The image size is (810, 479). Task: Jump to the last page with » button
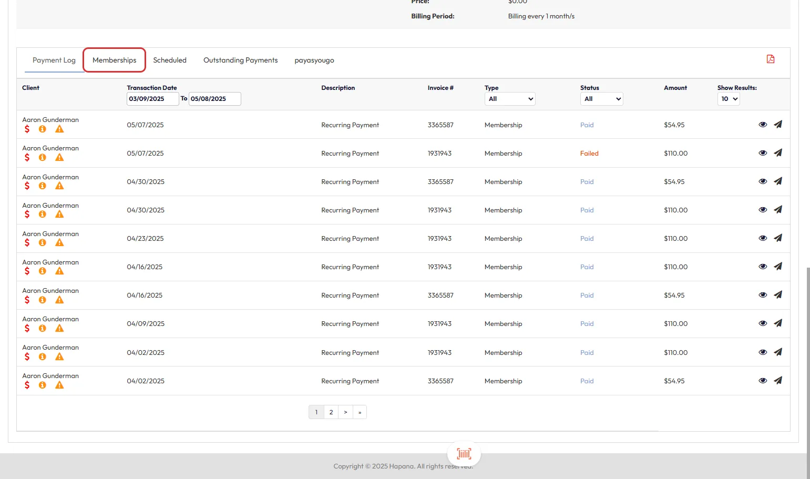coord(360,412)
